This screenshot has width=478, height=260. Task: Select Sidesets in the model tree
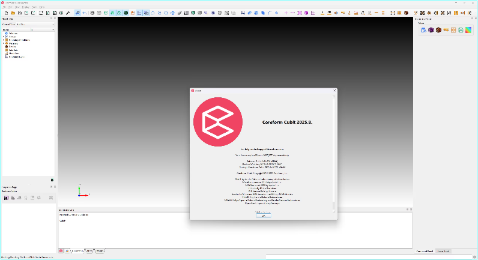click(13, 50)
